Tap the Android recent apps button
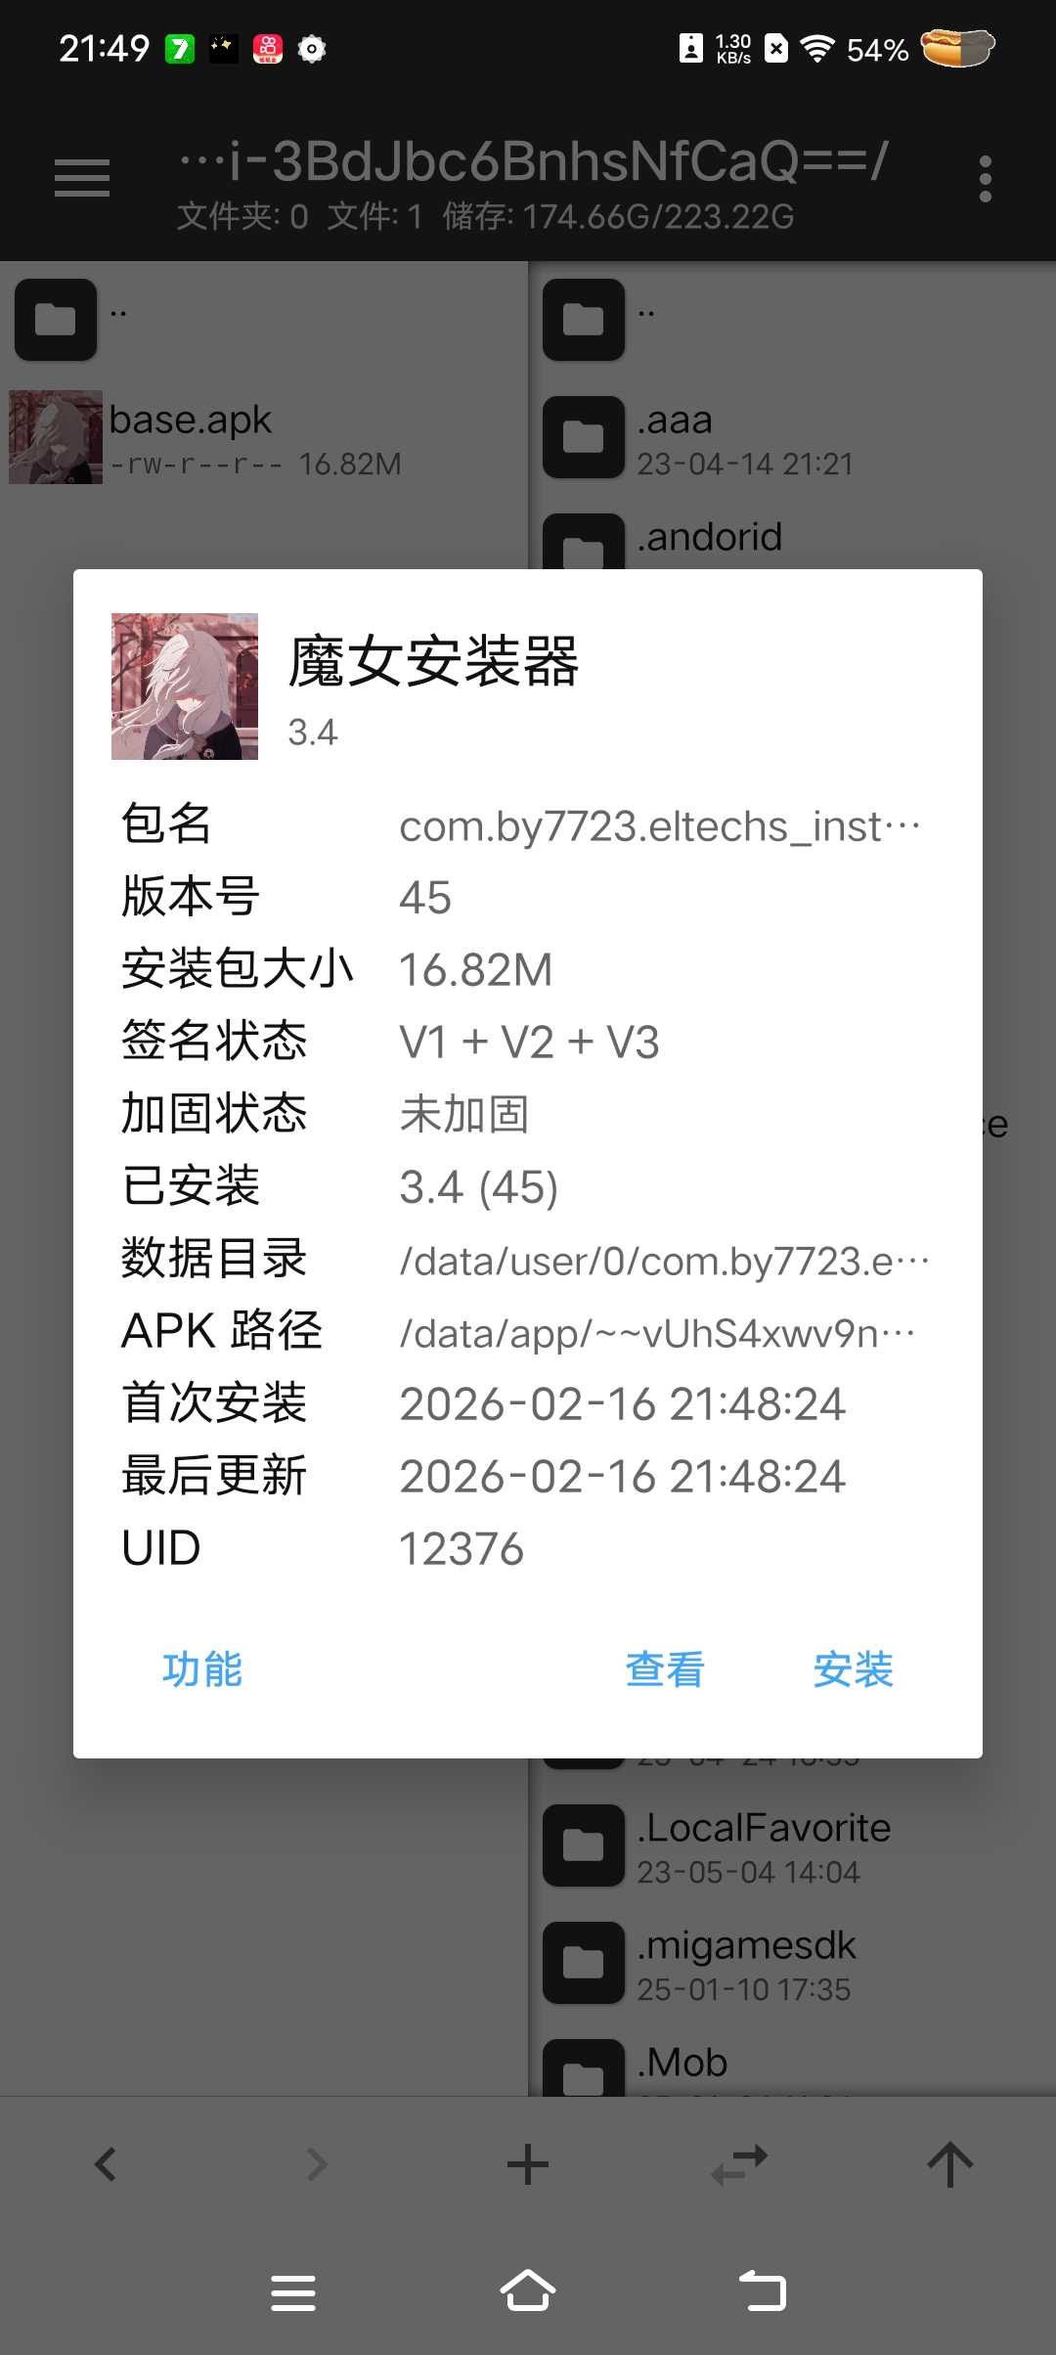This screenshot has height=2355, width=1056. coord(293,2292)
